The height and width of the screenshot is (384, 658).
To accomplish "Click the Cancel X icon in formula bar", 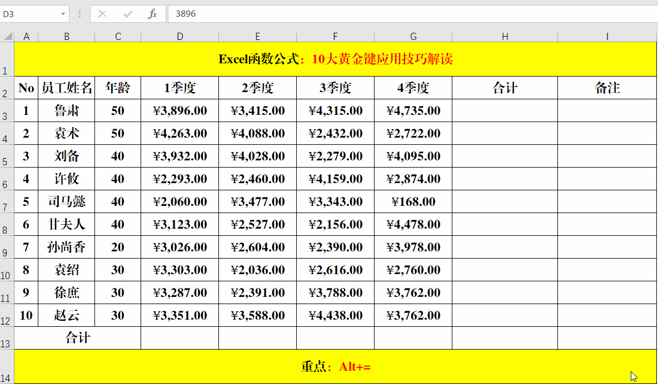I will point(102,14).
